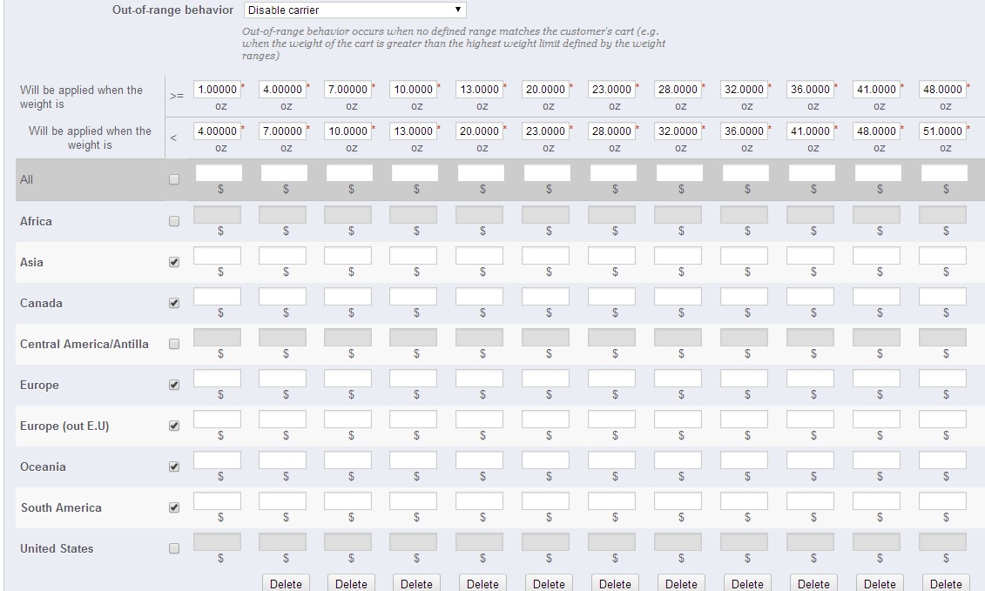This screenshot has width=985, height=591.
Task: Click Asia price field in 32.0000 oz column
Action: click(x=744, y=256)
